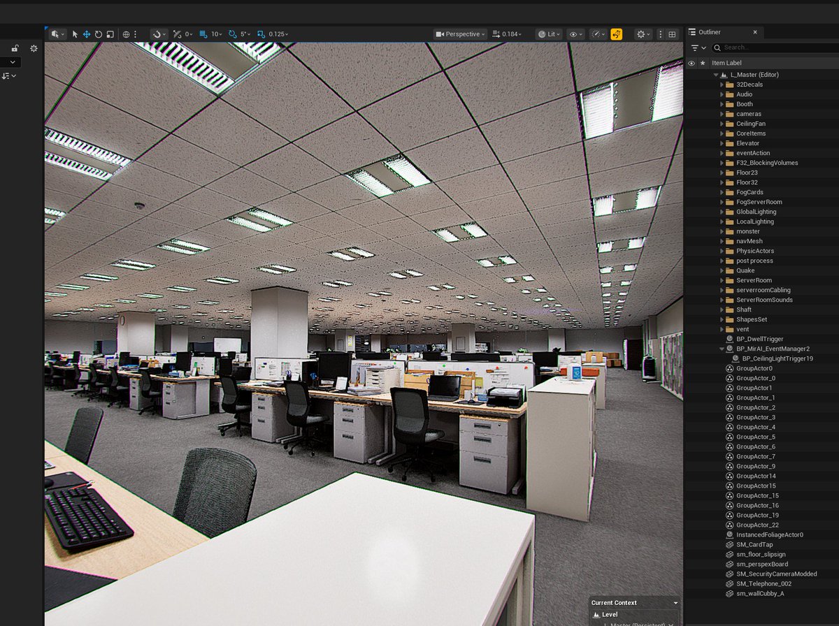Expand the CeilingFan folder
This screenshot has height=626, width=839.
722,124
